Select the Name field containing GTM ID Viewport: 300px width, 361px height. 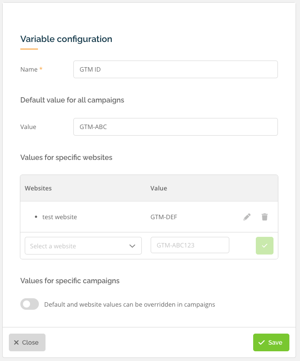[x=175, y=69]
